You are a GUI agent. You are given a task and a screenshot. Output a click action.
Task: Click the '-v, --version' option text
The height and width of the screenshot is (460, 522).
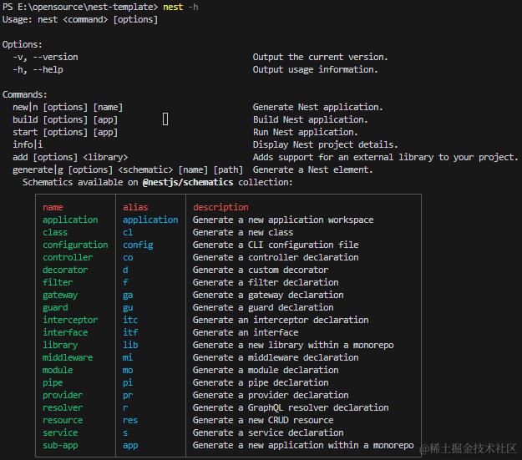[x=45, y=57]
